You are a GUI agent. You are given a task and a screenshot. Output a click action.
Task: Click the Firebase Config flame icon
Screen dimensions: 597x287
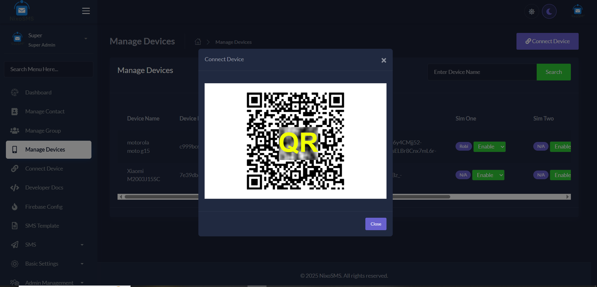pos(15,207)
